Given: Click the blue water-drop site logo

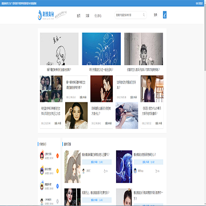Looking at the screenshot, I should [39, 15].
